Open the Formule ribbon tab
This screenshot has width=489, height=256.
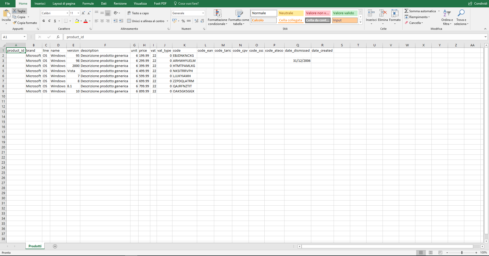pyautogui.click(x=88, y=4)
